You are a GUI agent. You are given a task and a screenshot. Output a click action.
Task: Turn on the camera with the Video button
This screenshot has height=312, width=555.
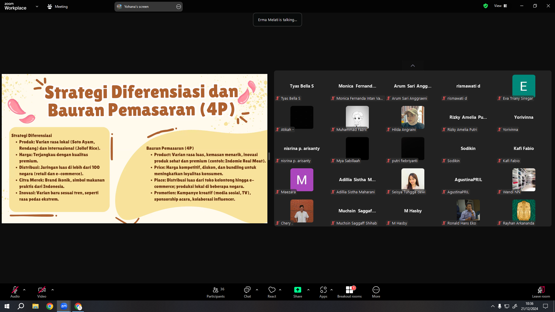pos(42,292)
